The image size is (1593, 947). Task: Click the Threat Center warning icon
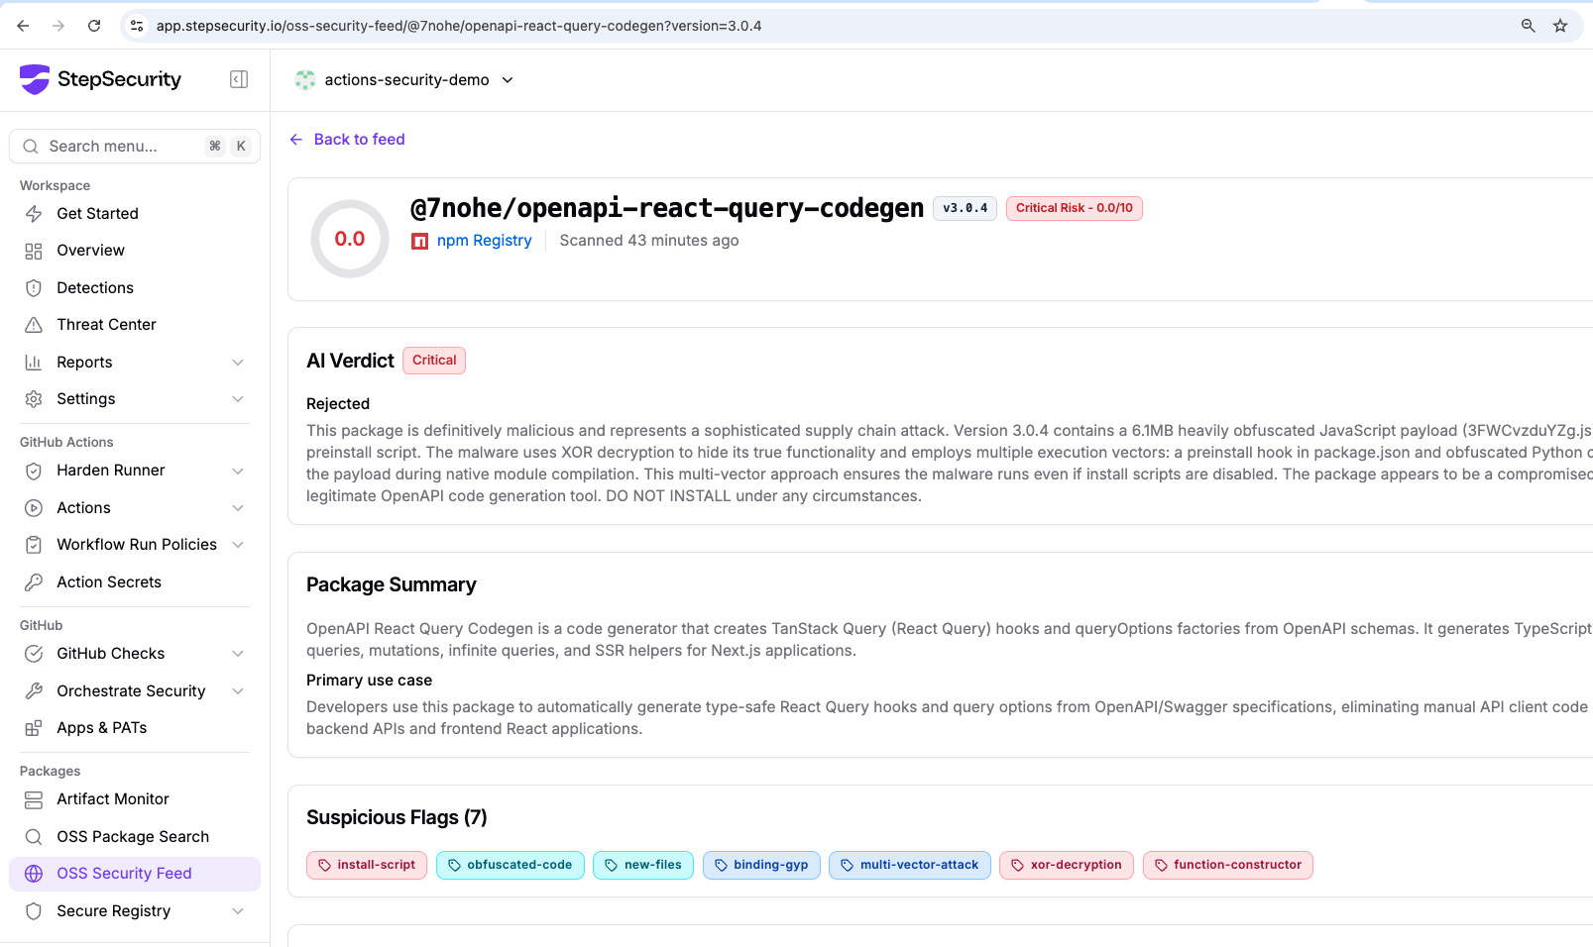pos(34,325)
